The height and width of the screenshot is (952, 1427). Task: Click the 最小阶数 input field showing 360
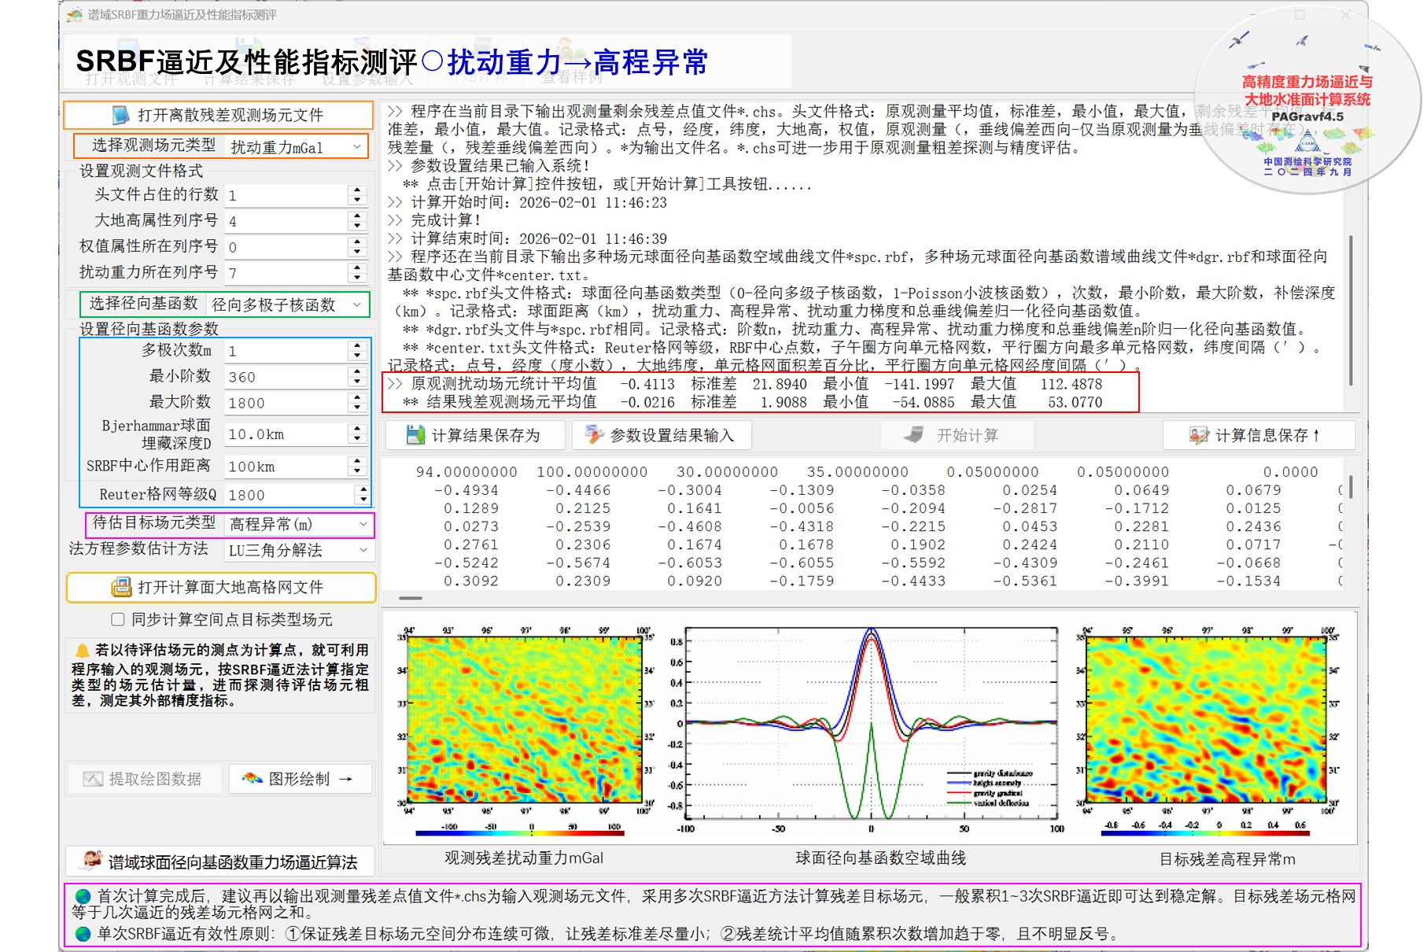pos(287,377)
